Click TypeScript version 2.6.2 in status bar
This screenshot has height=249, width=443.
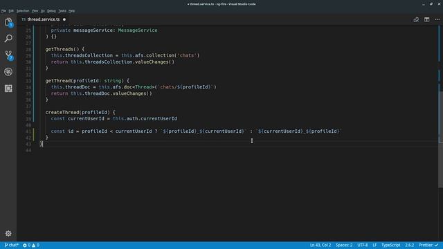(x=409, y=245)
